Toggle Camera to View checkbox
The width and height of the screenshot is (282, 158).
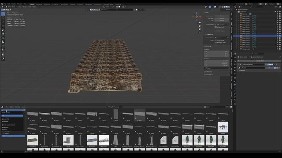215,43
